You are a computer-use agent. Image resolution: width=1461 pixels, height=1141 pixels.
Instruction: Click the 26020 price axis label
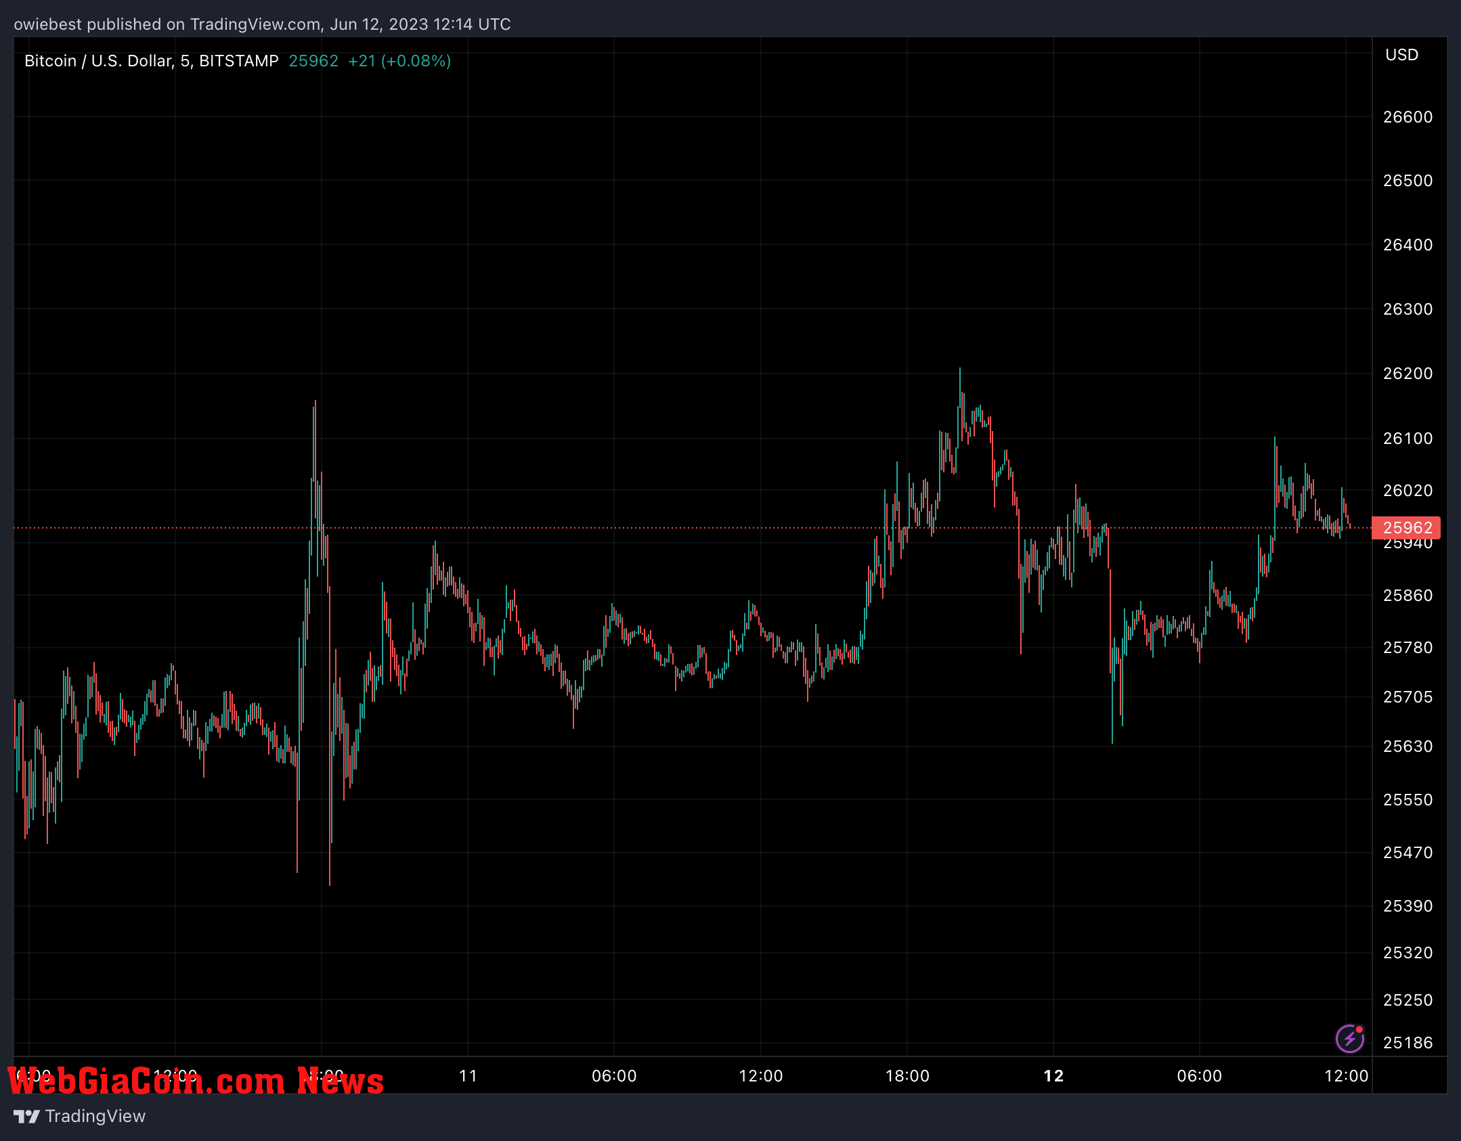1408,491
